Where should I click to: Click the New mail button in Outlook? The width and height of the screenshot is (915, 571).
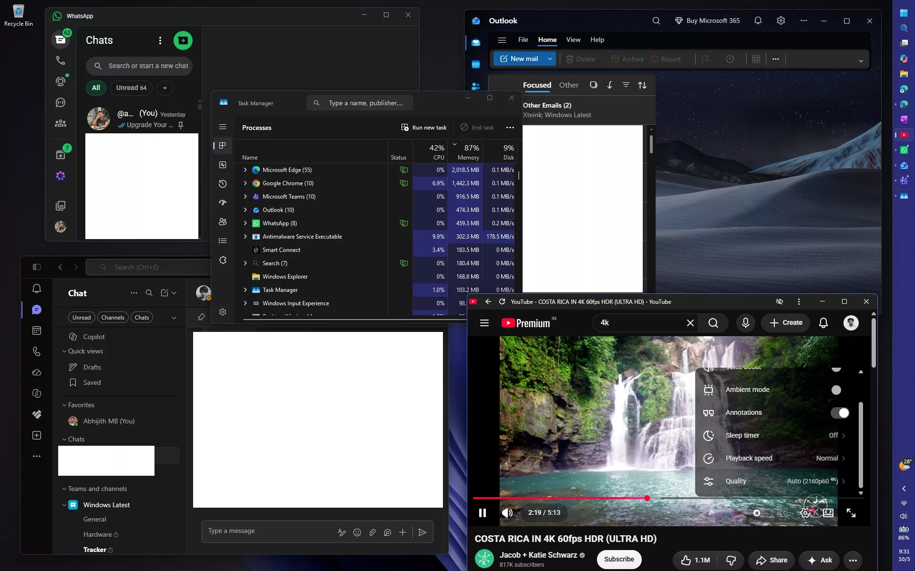(519, 59)
